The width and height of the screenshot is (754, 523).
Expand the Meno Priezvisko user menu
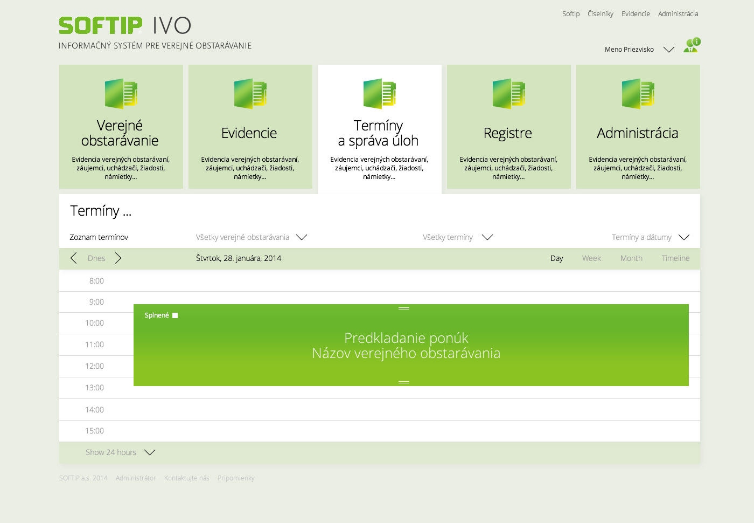click(669, 50)
